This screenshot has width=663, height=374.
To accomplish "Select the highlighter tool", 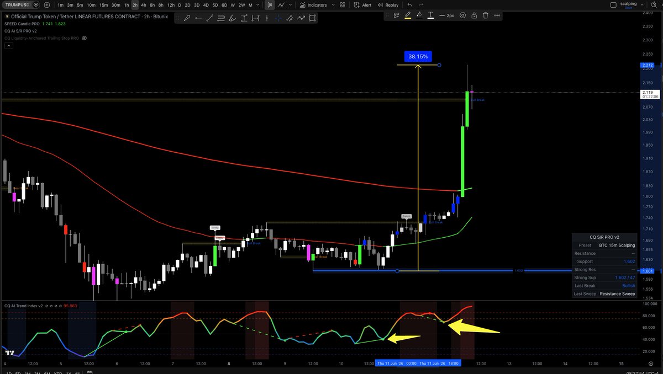I will pos(233,18).
